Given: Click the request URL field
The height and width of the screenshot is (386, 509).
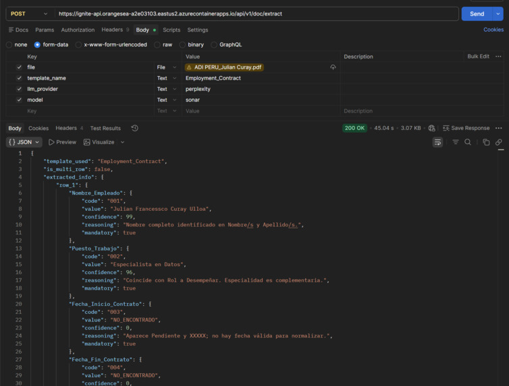Looking at the screenshot, I should pos(257,14).
